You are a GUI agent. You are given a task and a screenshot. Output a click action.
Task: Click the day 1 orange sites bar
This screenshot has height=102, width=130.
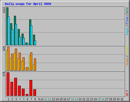coord(8,59)
